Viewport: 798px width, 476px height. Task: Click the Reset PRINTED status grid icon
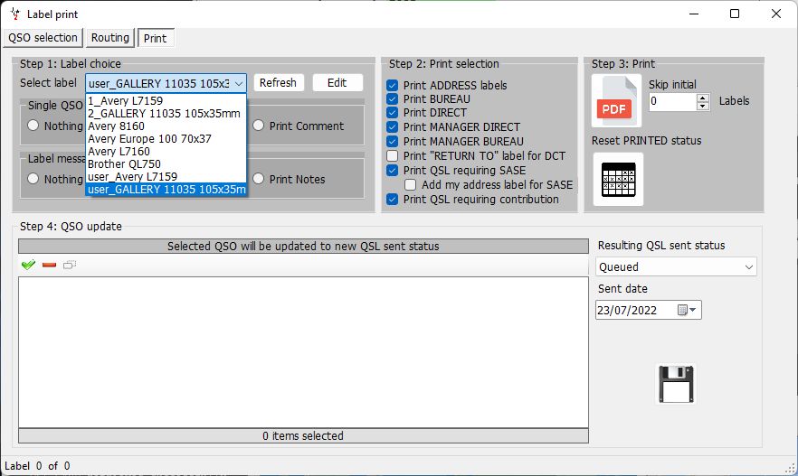click(x=618, y=180)
